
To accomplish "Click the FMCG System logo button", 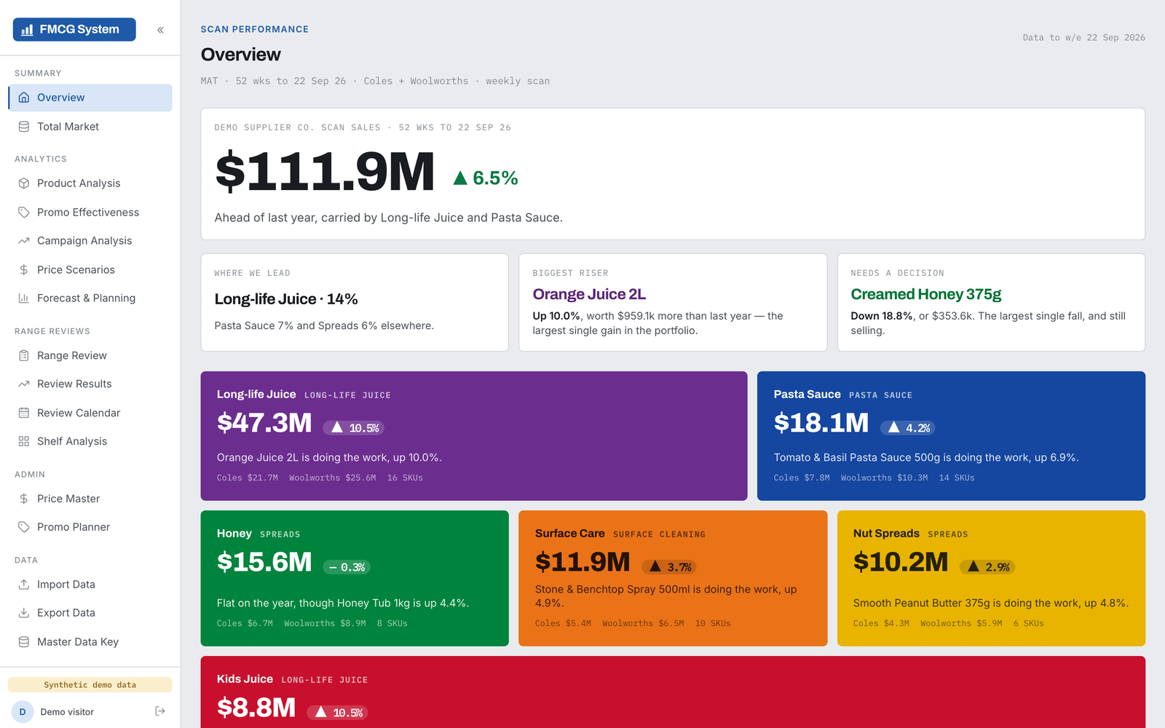I will click(x=74, y=29).
